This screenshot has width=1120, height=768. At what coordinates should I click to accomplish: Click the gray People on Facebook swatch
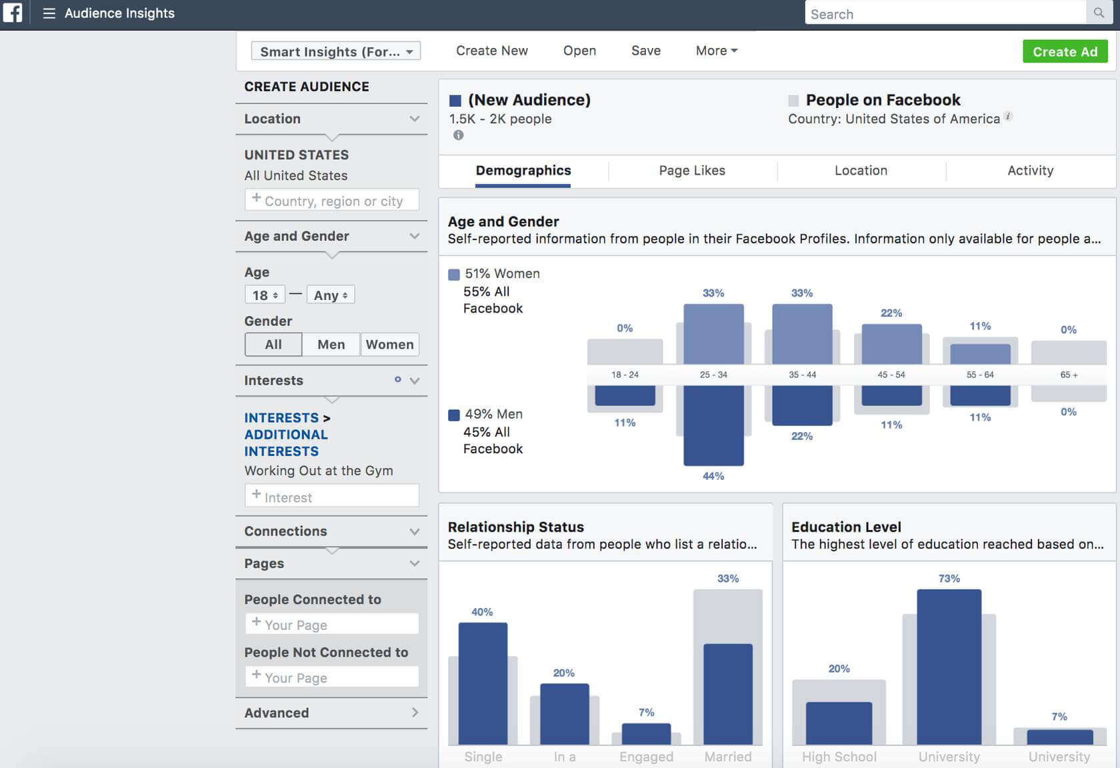tap(793, 101)
